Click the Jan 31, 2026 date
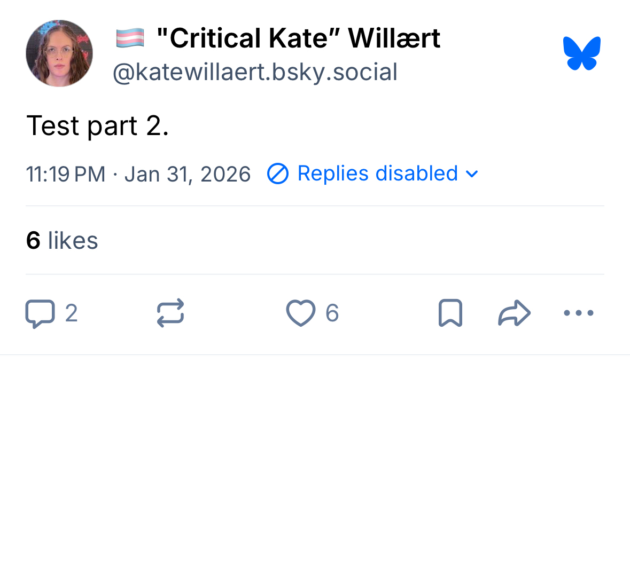Image resolution: width=630 pixels, height=567 pixels. click(x=188, y=175)
